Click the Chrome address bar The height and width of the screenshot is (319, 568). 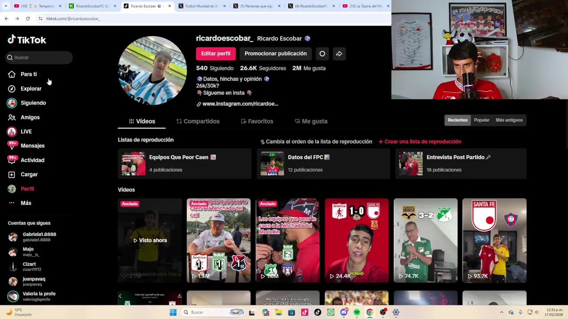point(213,19)
